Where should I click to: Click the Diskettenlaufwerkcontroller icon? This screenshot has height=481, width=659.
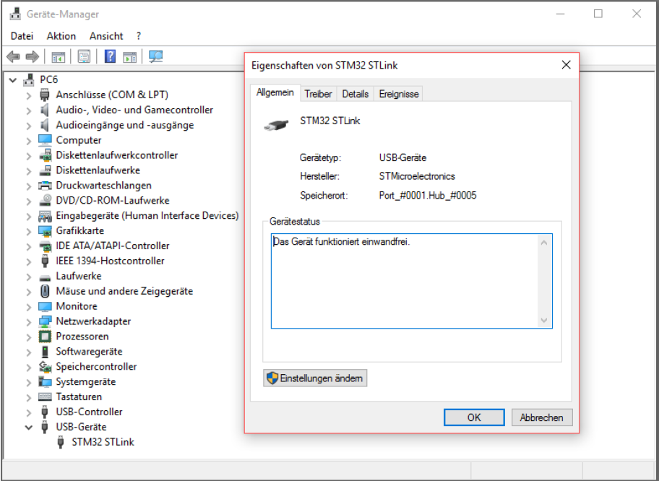pos(45,155)
